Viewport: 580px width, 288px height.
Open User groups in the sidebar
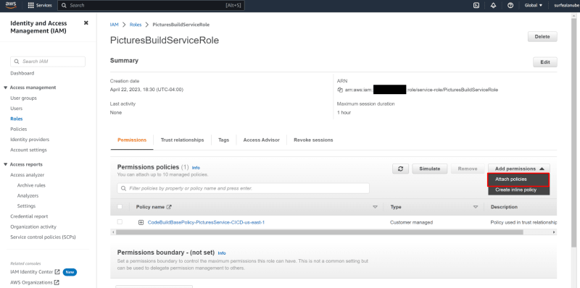click(x=24, y=98)
